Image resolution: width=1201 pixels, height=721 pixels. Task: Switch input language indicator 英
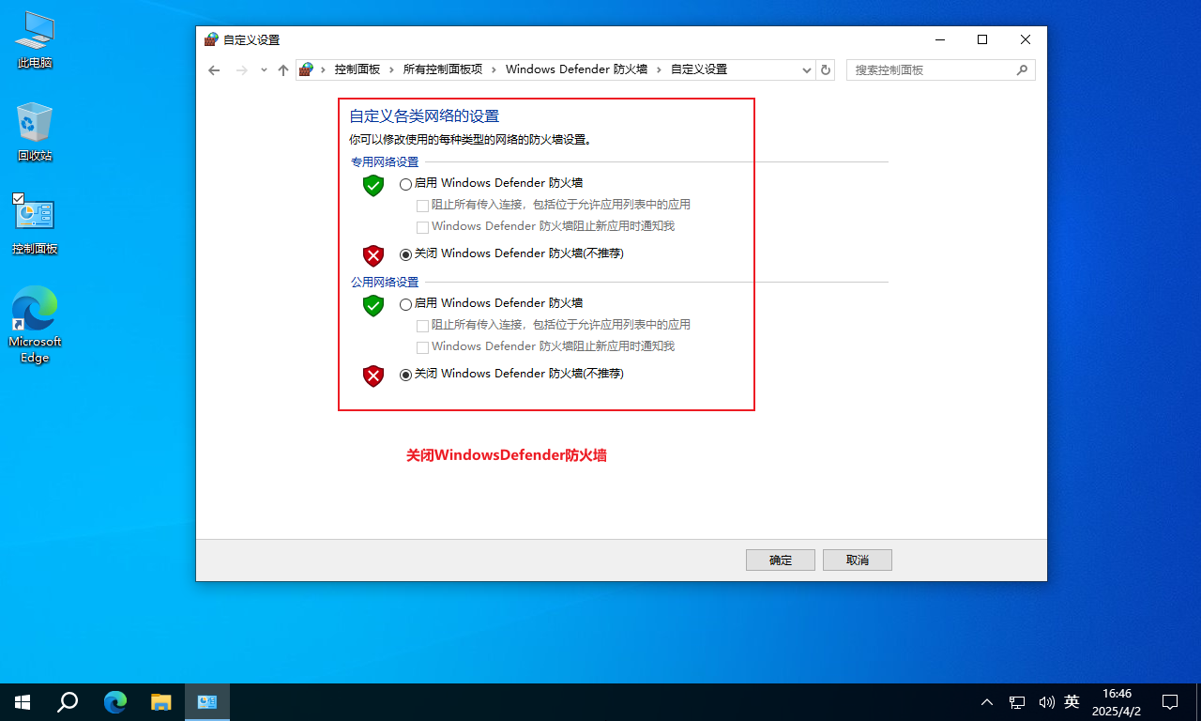click(x=1072, y=702)
